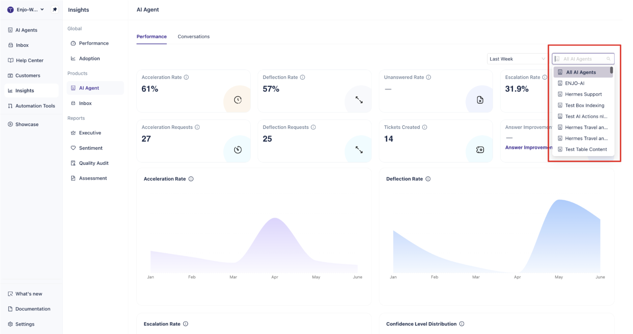Screen dimensions: 633x334
Task: Click the agents dropdown list scrollbar
Action: [611, 70]
